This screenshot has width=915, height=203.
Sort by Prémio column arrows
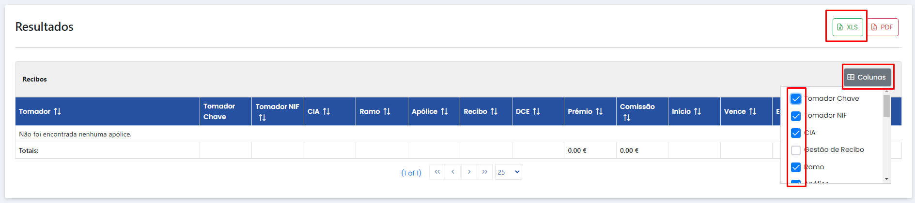(599, 111)
